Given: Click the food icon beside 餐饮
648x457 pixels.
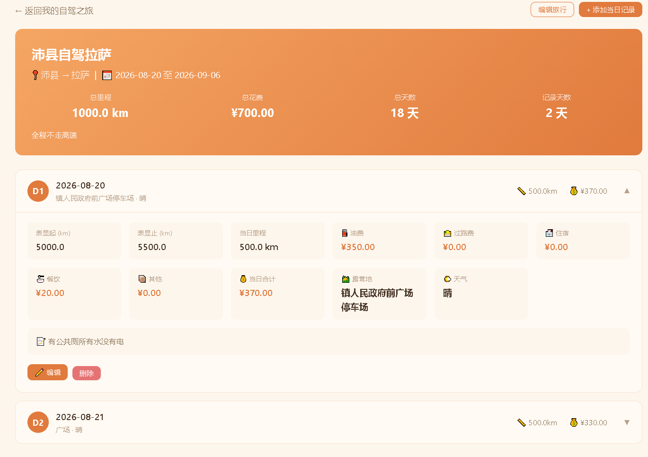Looking at the screenshot, I should pos(40,279).
